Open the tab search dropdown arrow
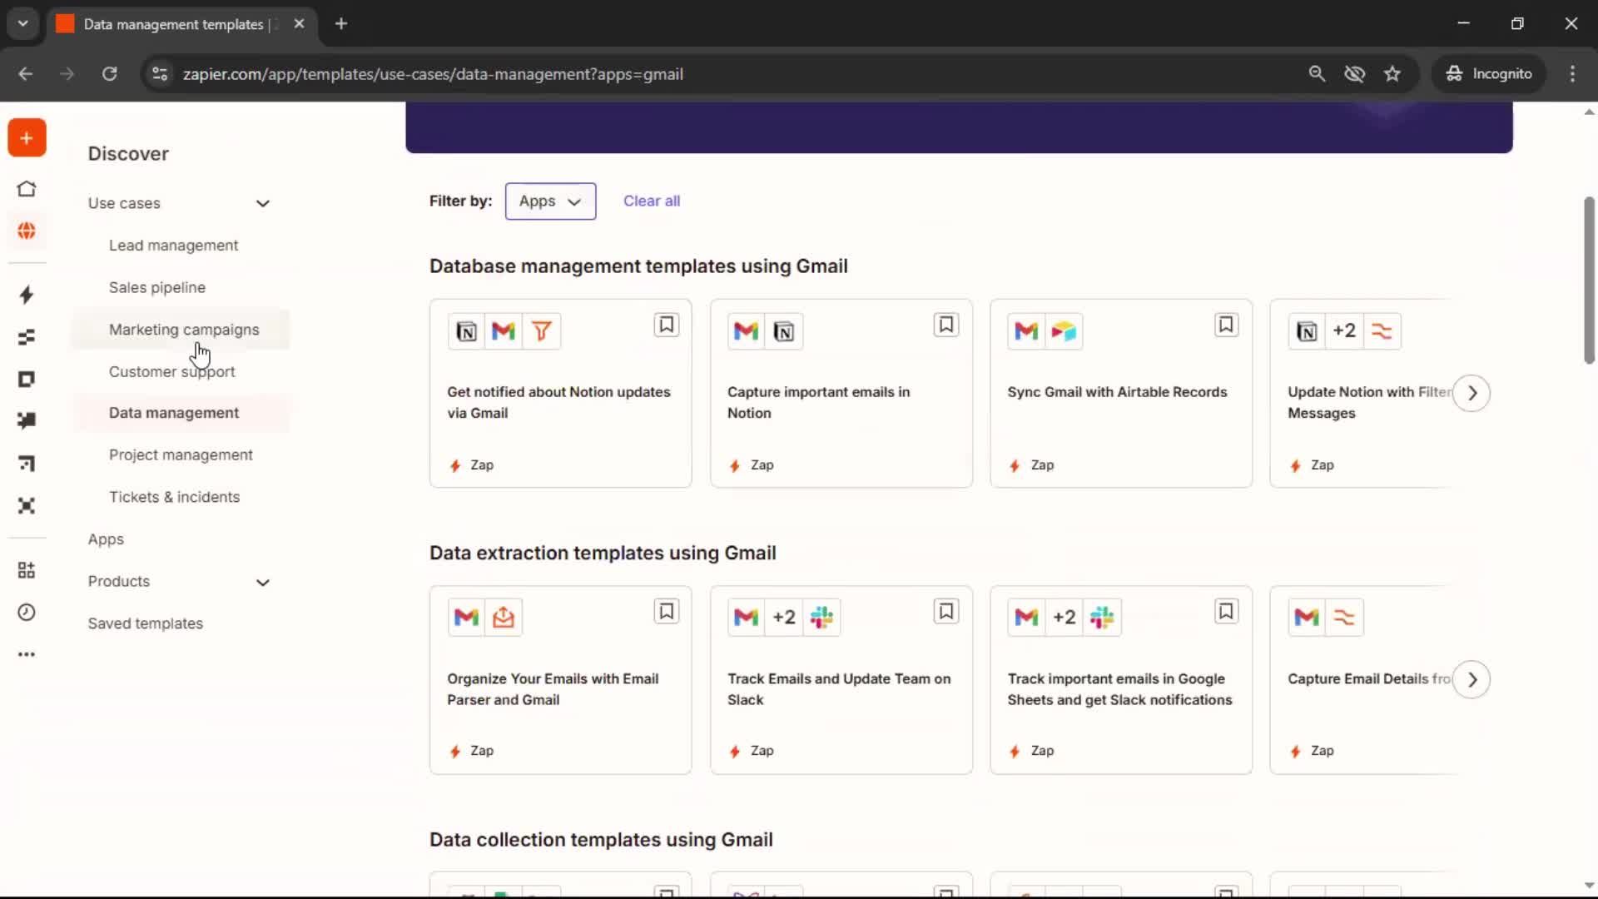Image resolution: width=1598 pixels, height=899 pixels. [x=23, y=23]
